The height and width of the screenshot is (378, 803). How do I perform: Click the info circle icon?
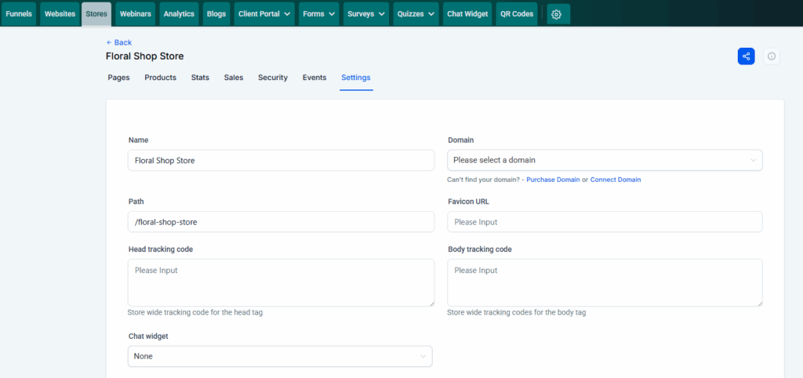(772, 56)
